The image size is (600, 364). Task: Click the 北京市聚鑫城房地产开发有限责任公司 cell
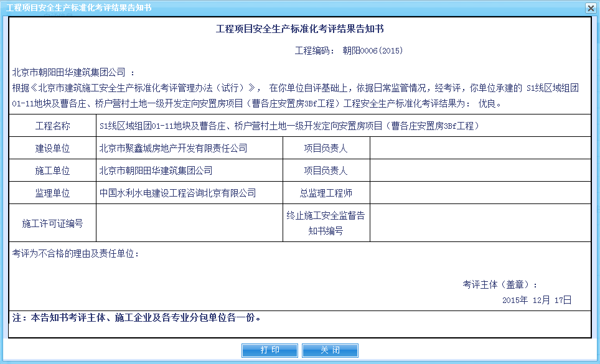tap(173, 148)
